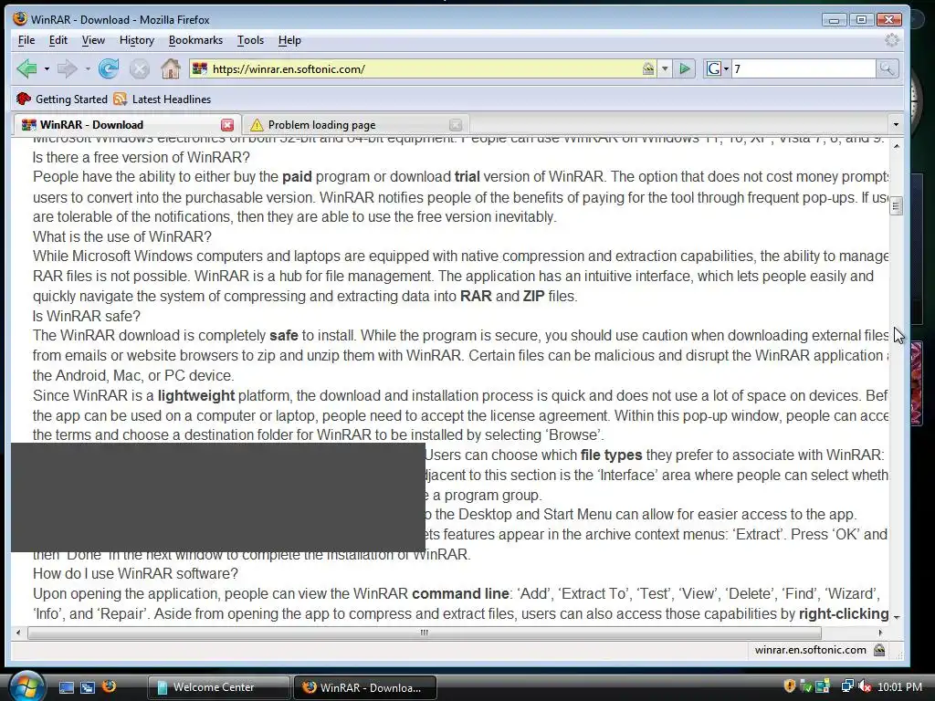The width and height of the screenshot is (935, 701).
Task: Click the Stop loading button
Action: coord(140,69)
